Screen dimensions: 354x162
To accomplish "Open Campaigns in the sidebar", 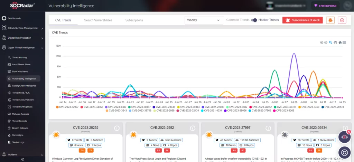I will click(18, 135).
